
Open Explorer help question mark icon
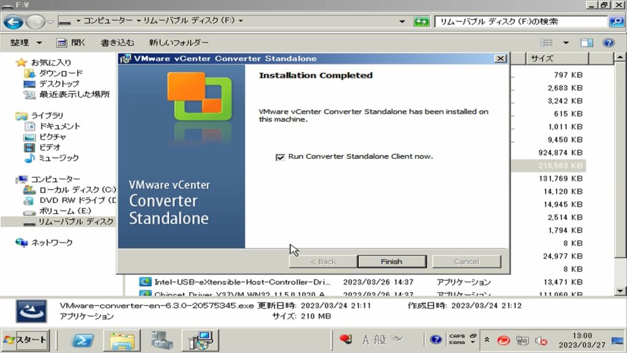pyautogui.click(x=608, y=42)
